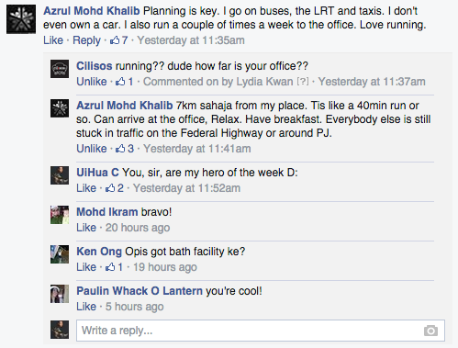Image resolution: width=458 pixels, height=348 pixels.
Task: Show who liked UiHua C's comment
Action: click(x=115, y=188)
